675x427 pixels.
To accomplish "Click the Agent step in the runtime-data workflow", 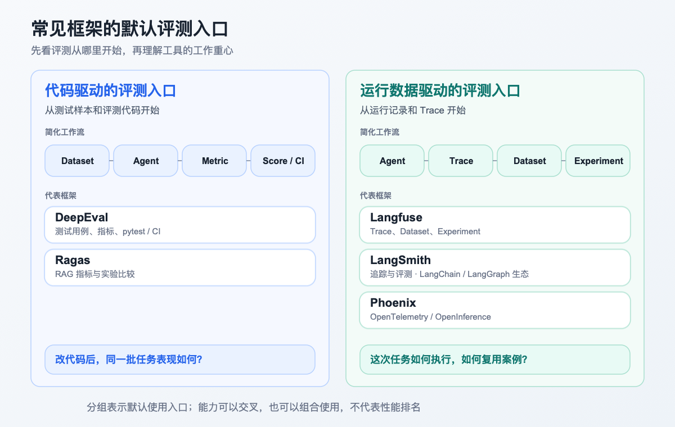I will pos(392,161).
